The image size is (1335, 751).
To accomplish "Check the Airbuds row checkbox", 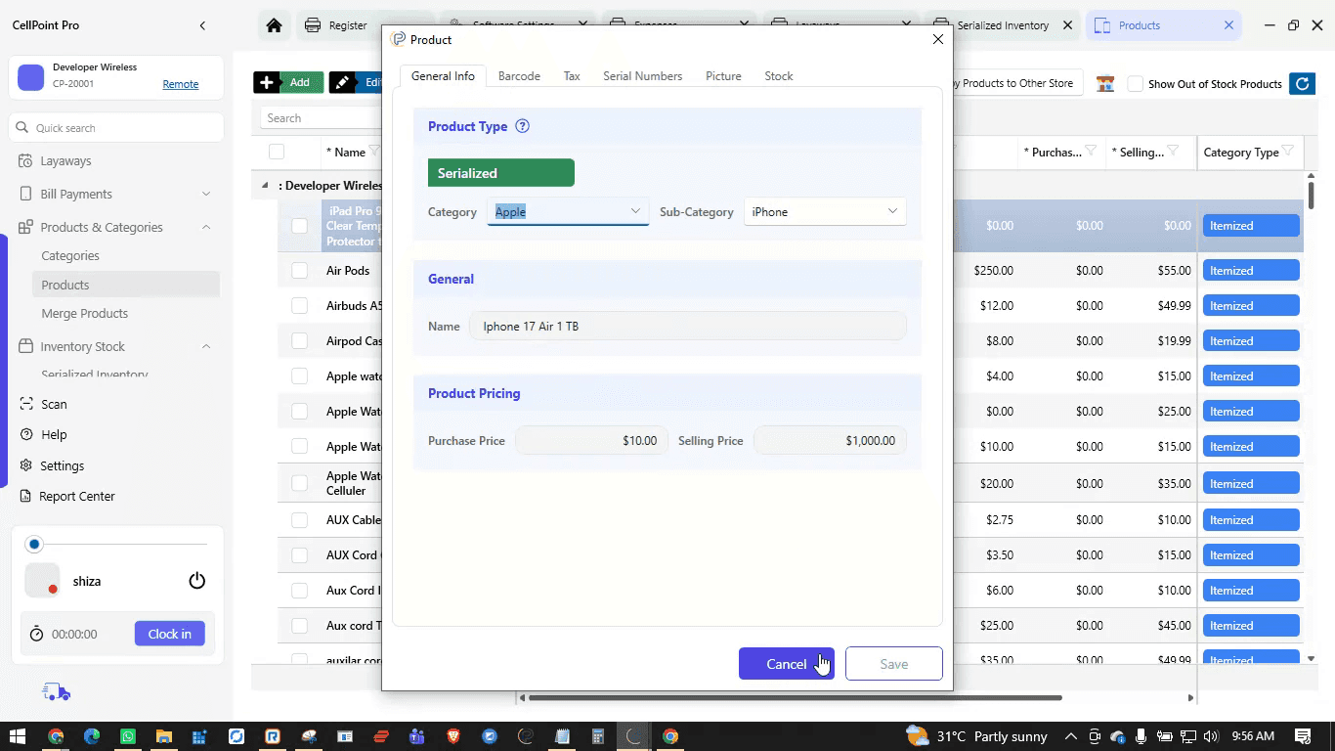I will [300, 306].
